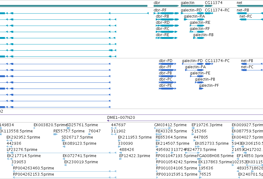Select feature 447805
The image size is (263, 179).
pos(201,137)
